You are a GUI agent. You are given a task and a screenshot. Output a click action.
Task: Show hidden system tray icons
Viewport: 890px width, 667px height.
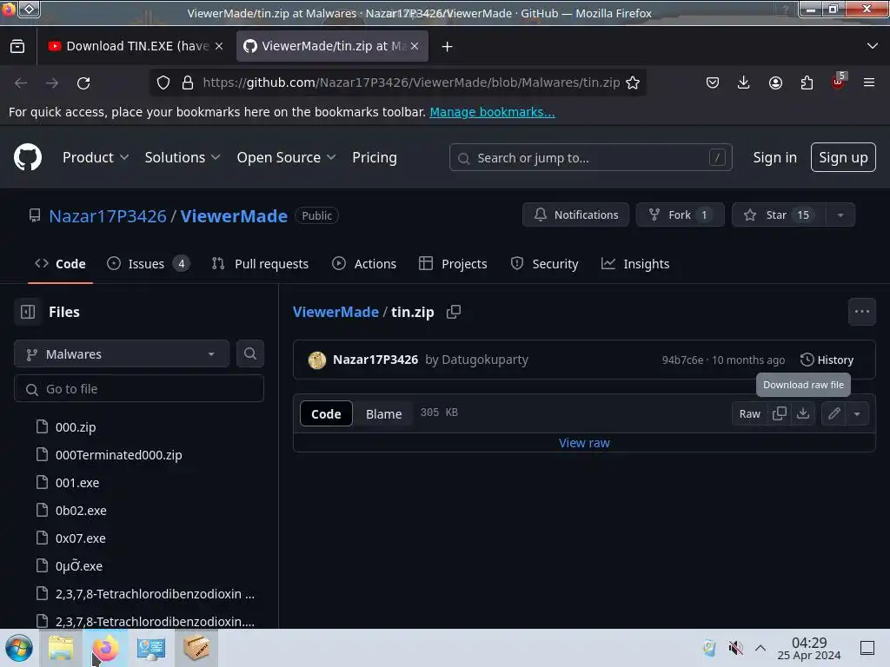(x=760, y=648)
